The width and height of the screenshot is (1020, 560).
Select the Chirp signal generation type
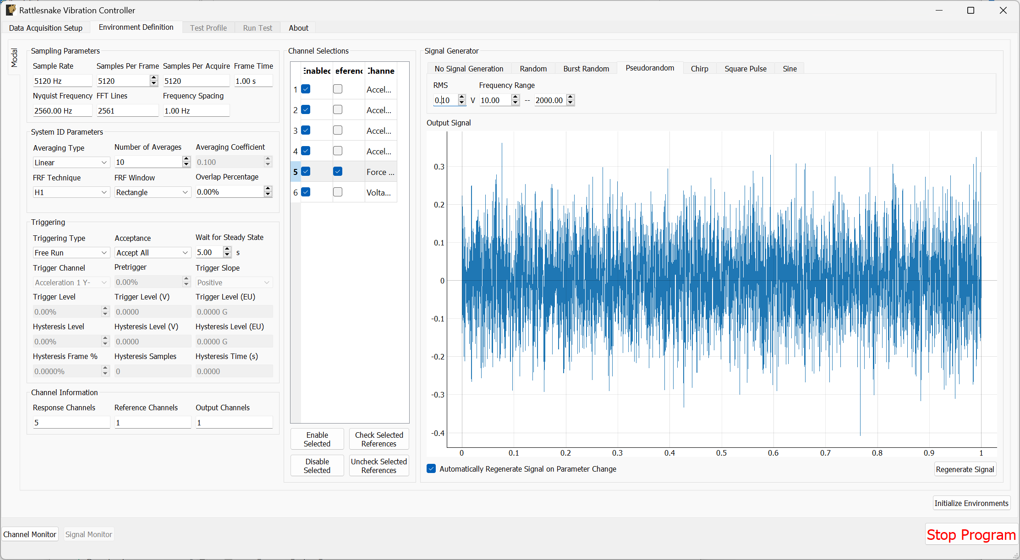(x=700, y=68)
